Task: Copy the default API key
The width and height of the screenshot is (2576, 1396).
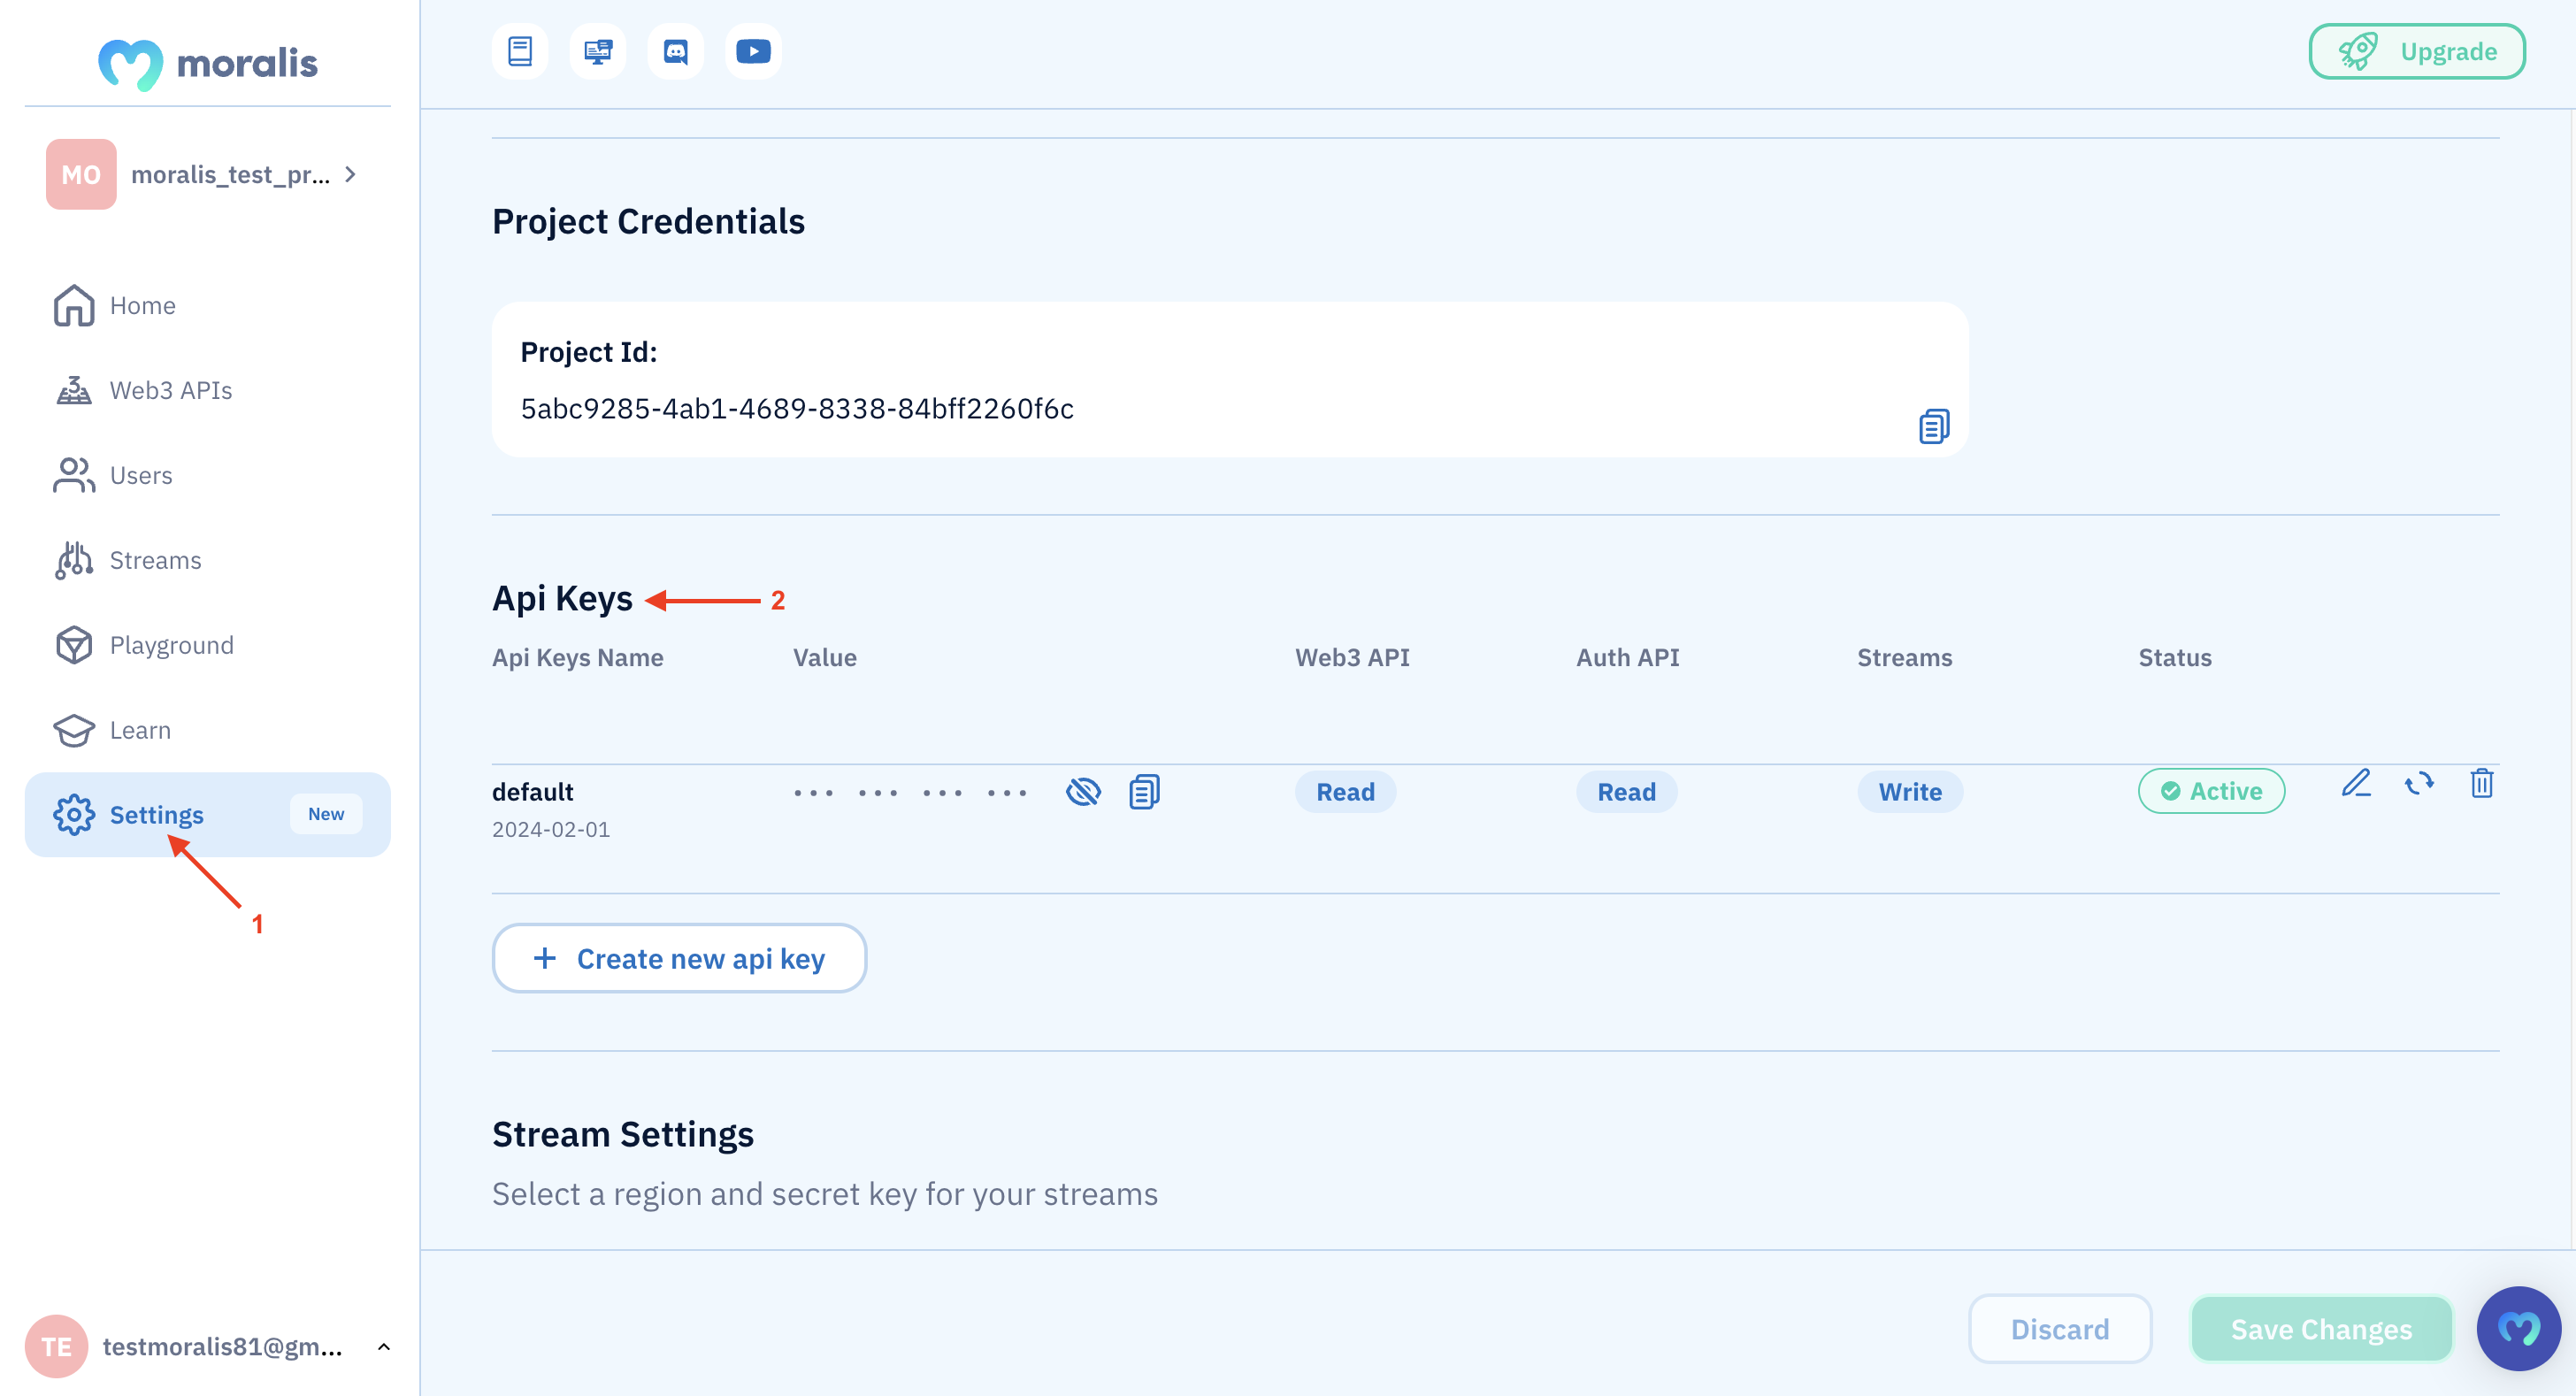Action: [1144, 792]
